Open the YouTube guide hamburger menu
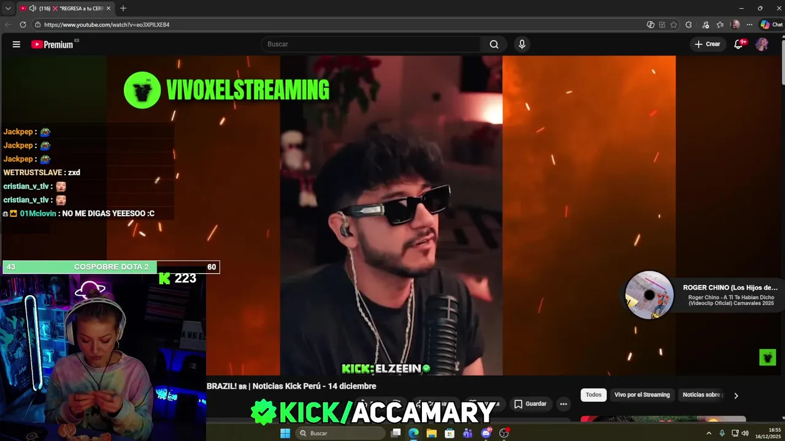The image size is (785, 441). [x=17, y=44]
